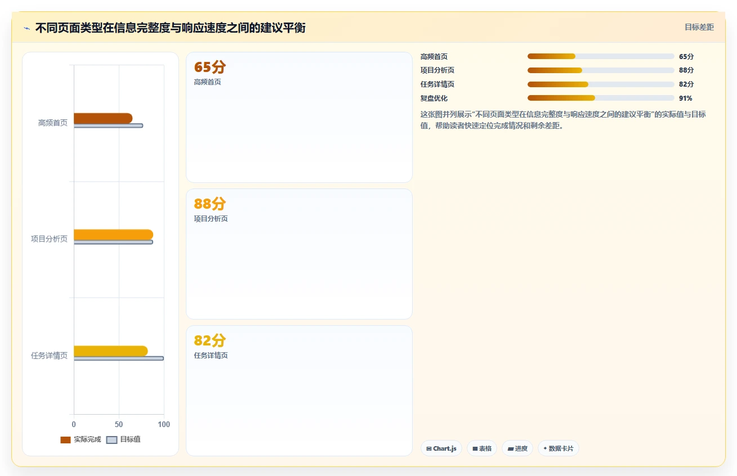Image resolution: width=737 pixels, height=476 pixels.
Task: Toggle the 目标值 legend item
Action: click(123, 439)
